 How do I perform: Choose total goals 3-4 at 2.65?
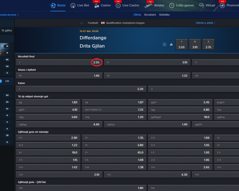pos(180,167)
